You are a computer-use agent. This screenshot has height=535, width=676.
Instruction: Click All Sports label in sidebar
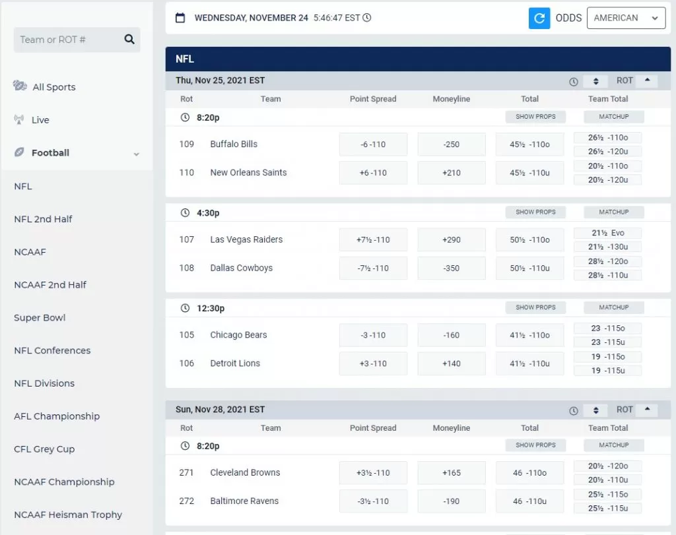click(x=54, y=87)
